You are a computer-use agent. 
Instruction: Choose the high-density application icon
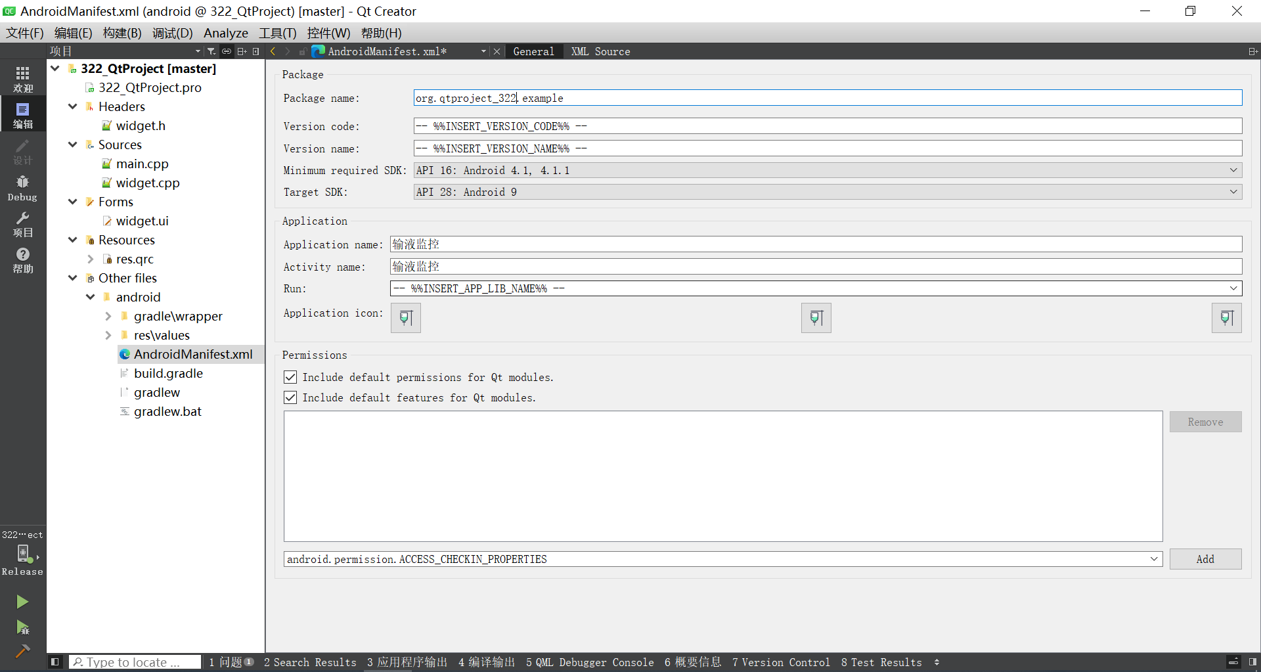click(x=1227, y=318)
